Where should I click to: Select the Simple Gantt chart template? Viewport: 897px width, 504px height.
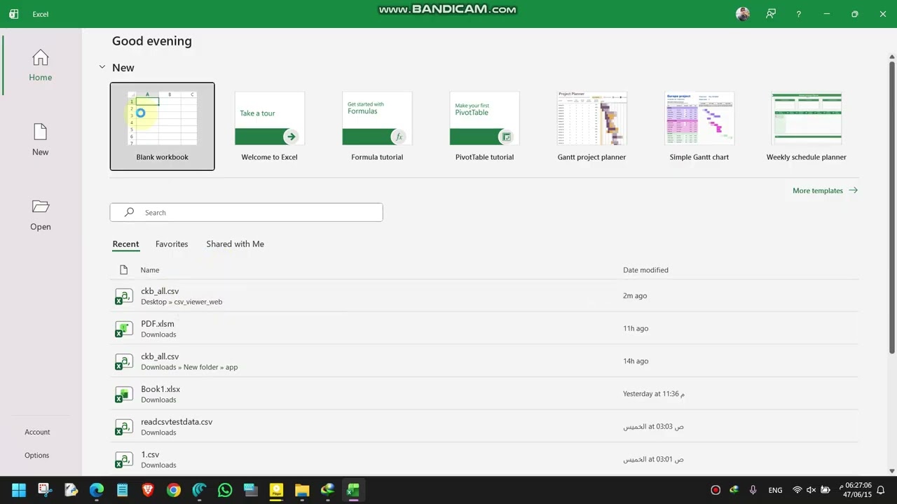(699, 127)
